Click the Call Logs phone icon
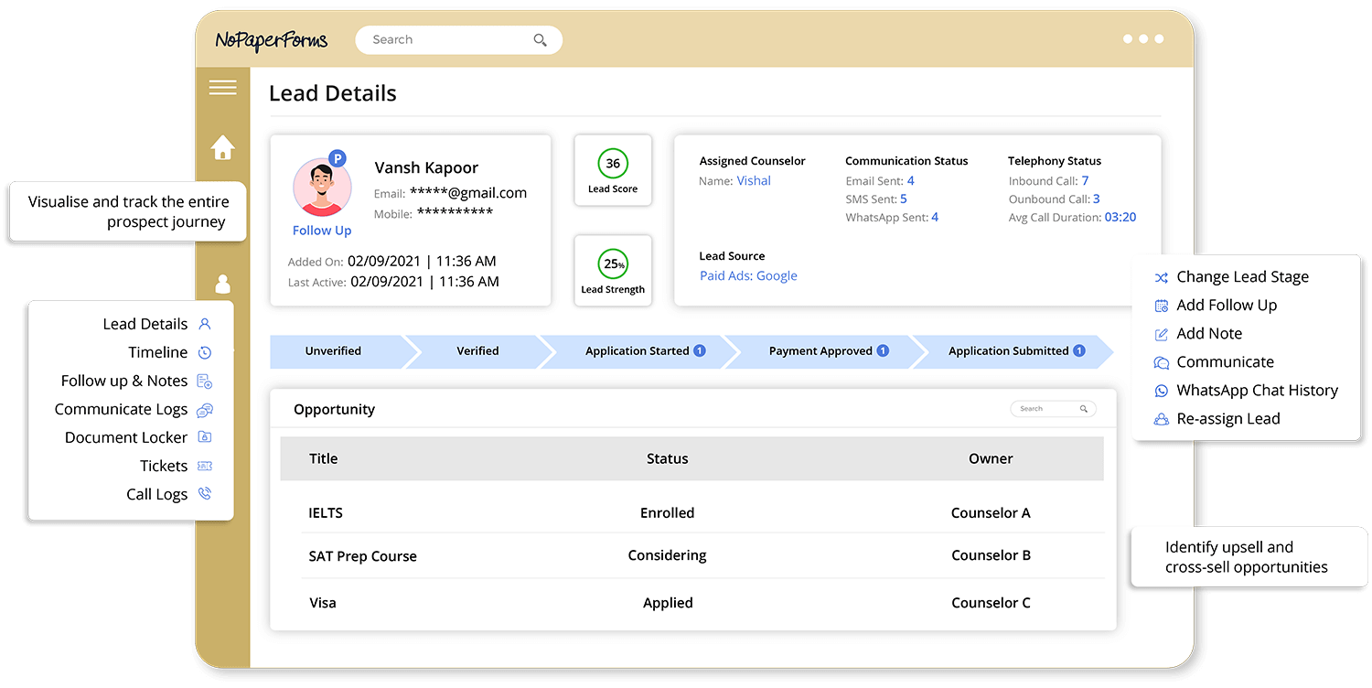Screen dimensions: 1372x688 coord(205,494)
